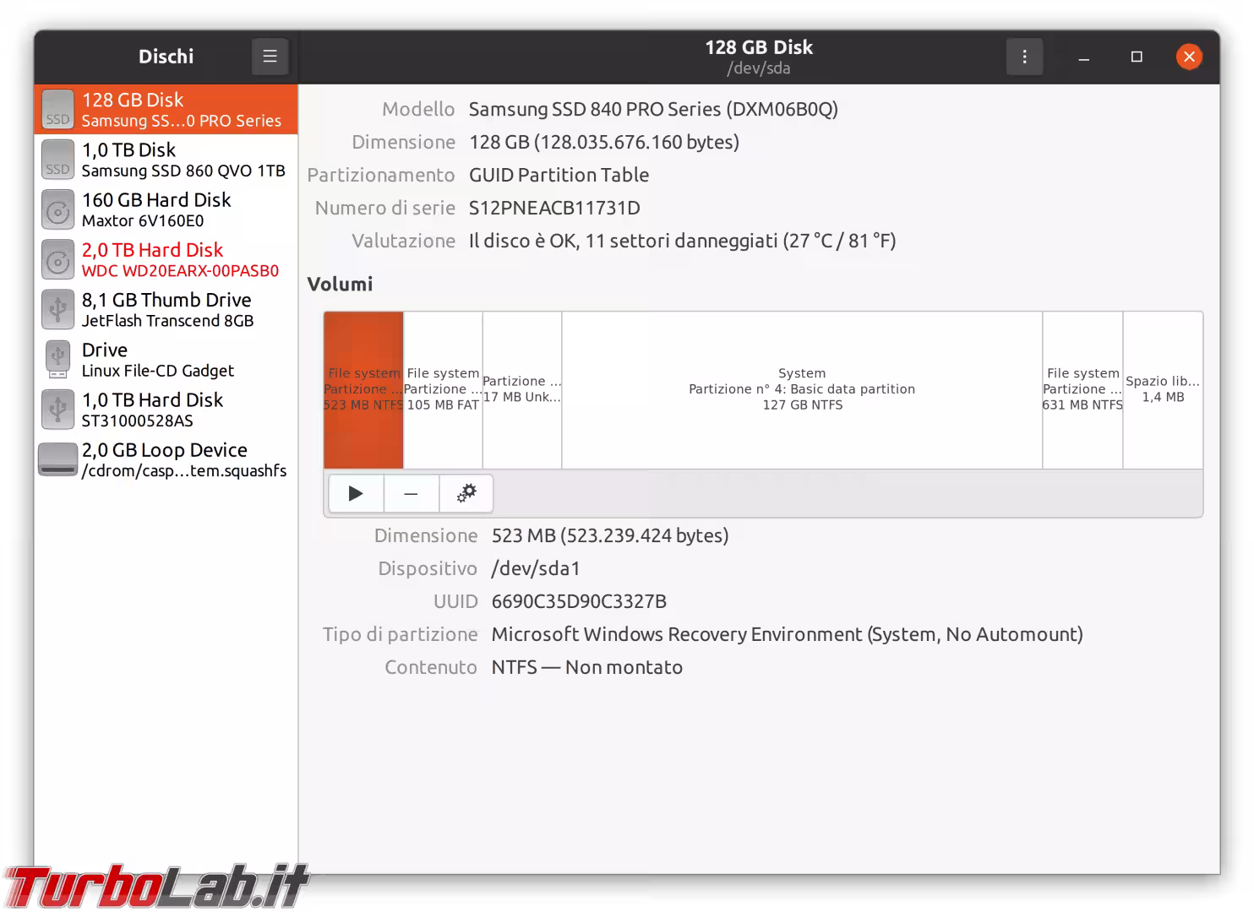Viewport: 1254px width, 912px height.
Task: Click the disk icon of WDC WD20EARX
Action: click(57, 260)
